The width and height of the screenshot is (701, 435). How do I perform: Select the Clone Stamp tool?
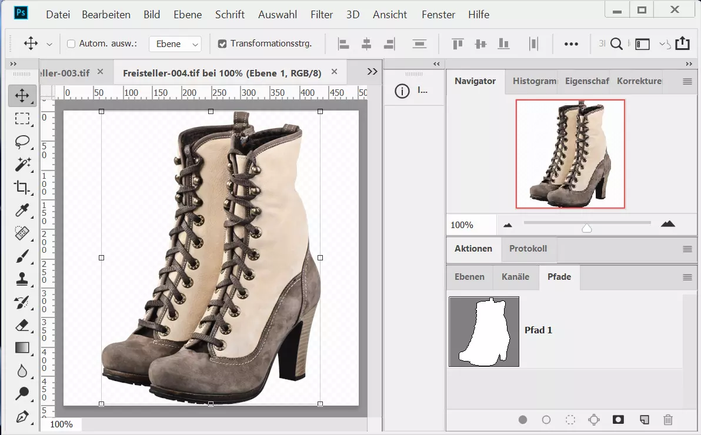(x=22, y=279)
